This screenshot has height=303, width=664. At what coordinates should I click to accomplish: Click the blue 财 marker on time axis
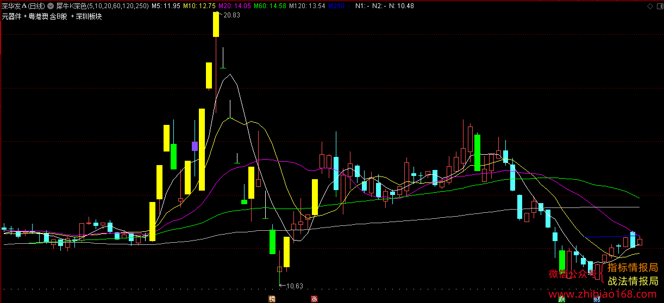point(597,299)
